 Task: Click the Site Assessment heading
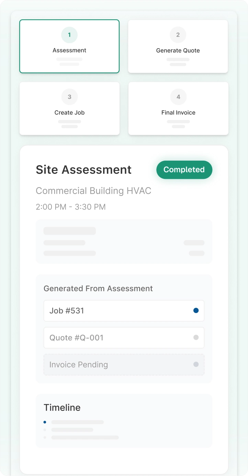(83, 170)
